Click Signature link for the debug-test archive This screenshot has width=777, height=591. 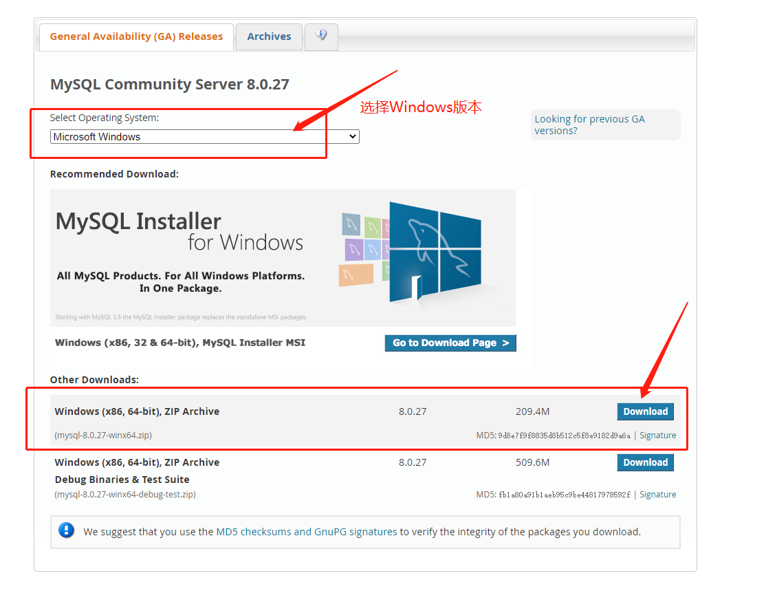[658, 494]
